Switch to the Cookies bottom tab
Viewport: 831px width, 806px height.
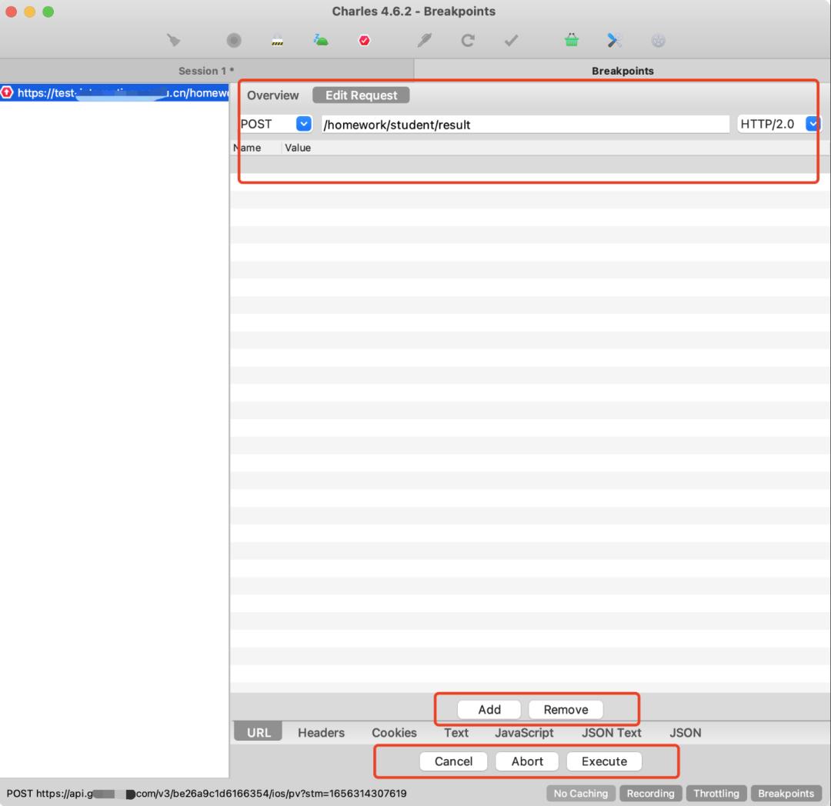[x=394, y=732]
